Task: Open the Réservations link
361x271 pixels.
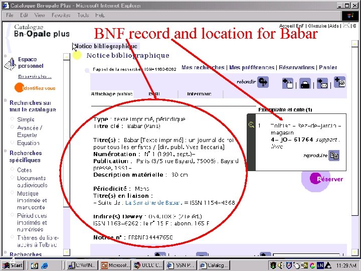Action: coord(296,68)
